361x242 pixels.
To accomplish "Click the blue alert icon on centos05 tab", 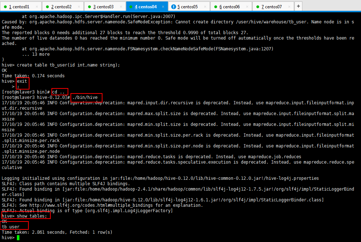I will pyautogui.click(x=174, y=7).
